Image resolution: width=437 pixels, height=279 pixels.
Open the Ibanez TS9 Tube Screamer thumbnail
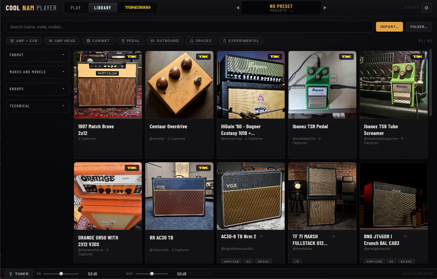[394, 85]
